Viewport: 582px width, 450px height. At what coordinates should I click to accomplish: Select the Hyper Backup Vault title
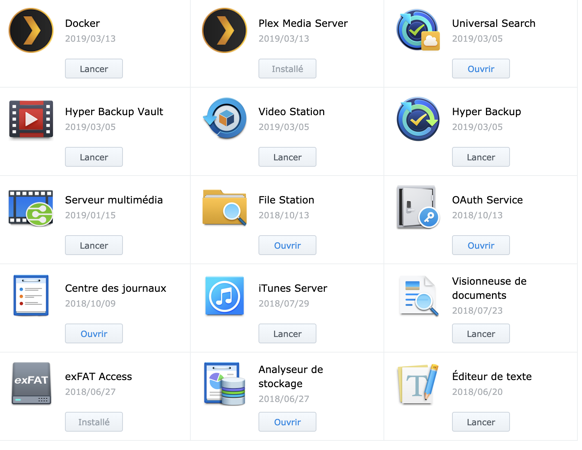pyautogui.click(x=114, y=112)
